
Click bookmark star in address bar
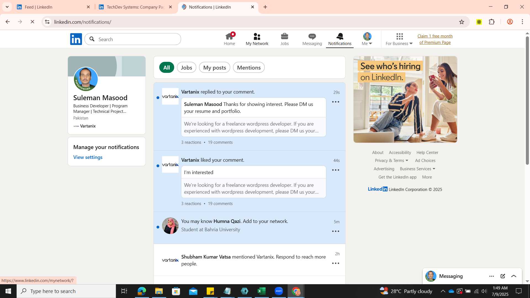[462, 22]
